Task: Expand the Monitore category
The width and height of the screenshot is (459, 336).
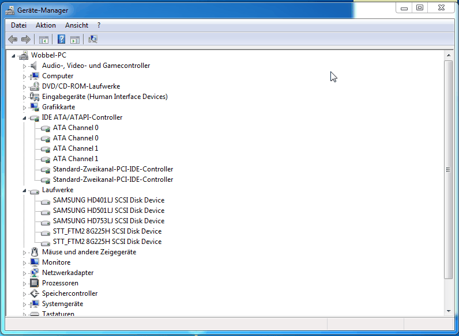Action: (x=24, y=263)
